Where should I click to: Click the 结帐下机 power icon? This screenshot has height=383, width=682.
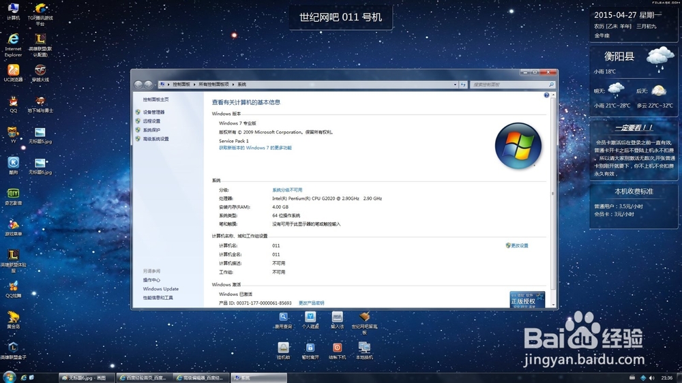tap(337, 351)
